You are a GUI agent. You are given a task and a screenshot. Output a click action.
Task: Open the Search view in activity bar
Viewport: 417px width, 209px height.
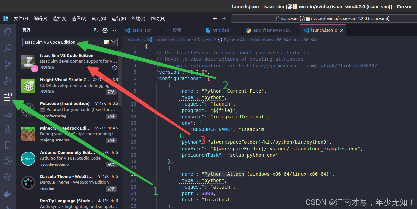[7, 48]
